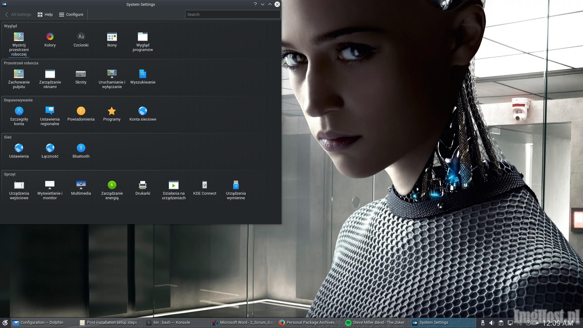Open the panel settings handle at the right end
Screen dimensions: 583x328
pyautogui.click(x=578, y=323)
